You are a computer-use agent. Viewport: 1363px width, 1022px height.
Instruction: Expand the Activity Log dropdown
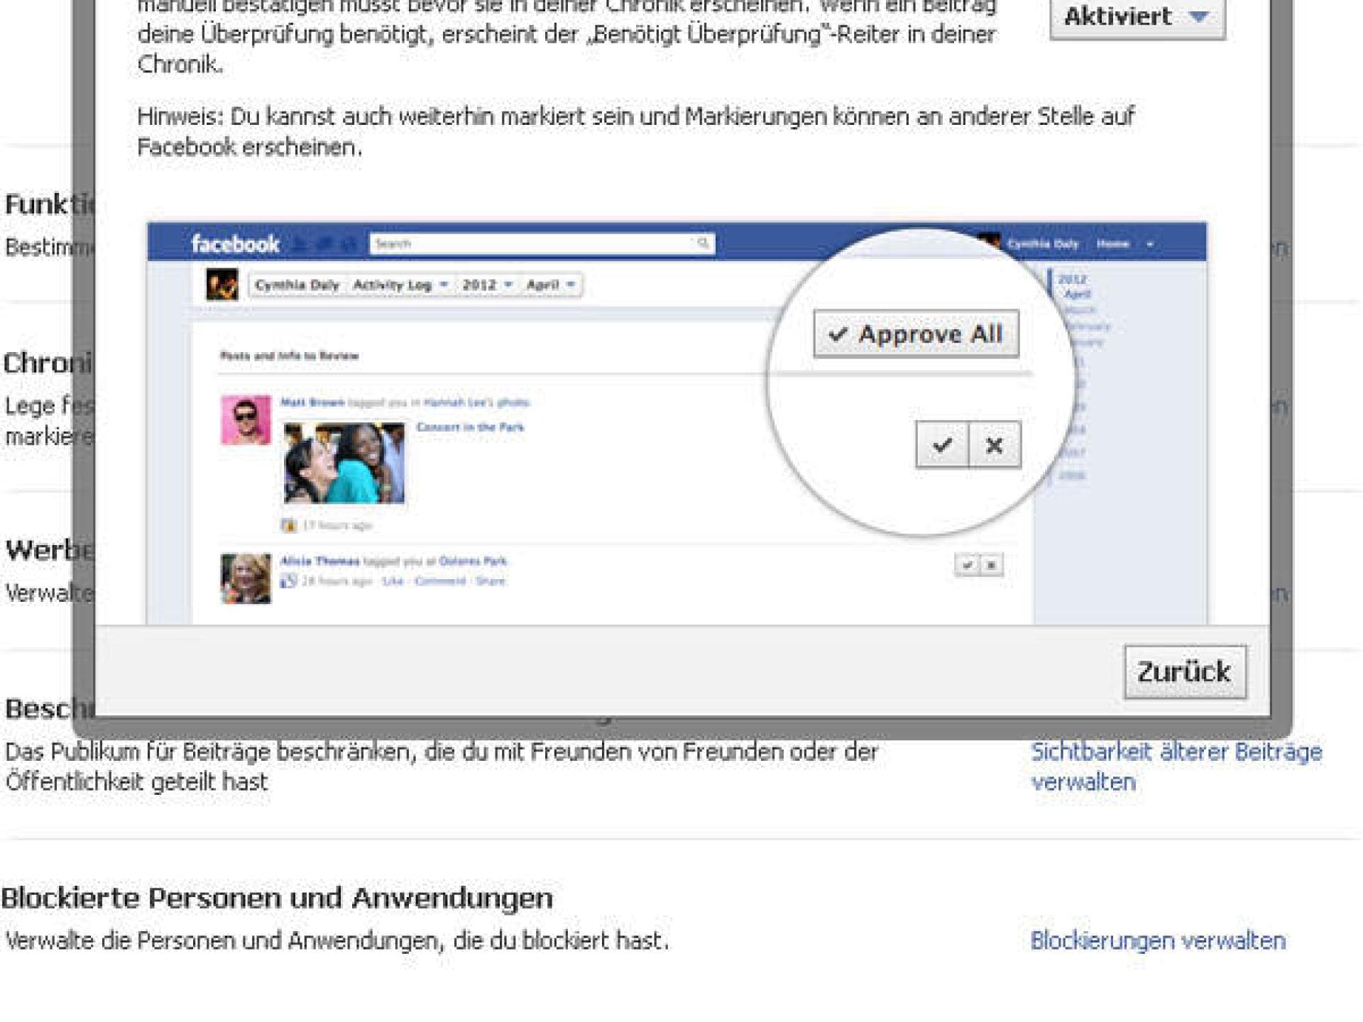(x=400, y=285)
